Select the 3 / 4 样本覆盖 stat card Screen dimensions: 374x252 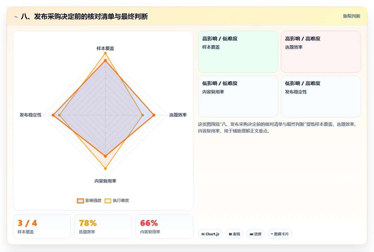coord(42,226)
